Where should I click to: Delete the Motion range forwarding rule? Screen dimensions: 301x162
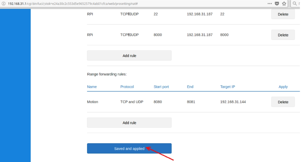tap(283, 102)
